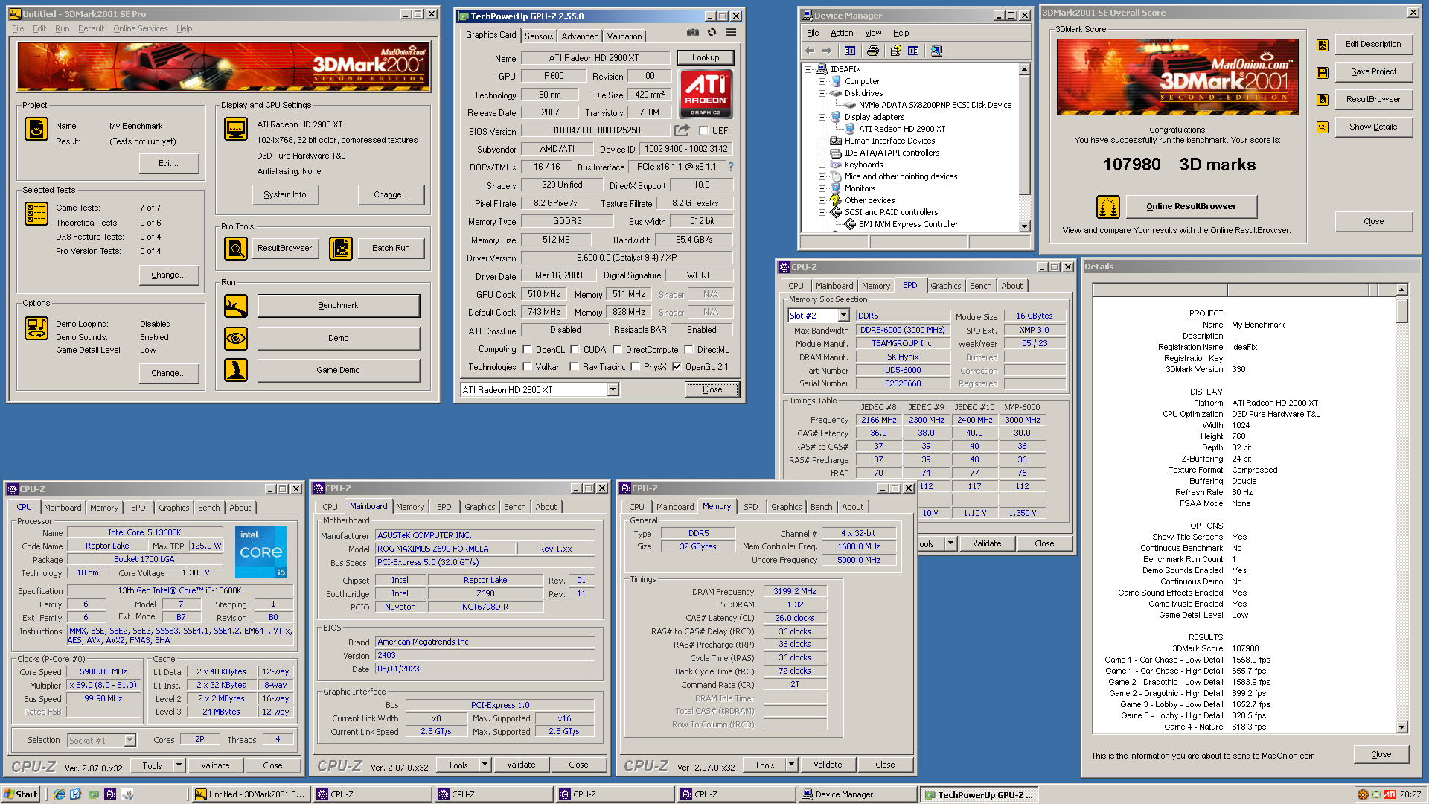The height and width of the screenshot is (804, 1429).
Task: Switch to Graphics tab in CPU-Z Memory window
Action: (786, 508)
